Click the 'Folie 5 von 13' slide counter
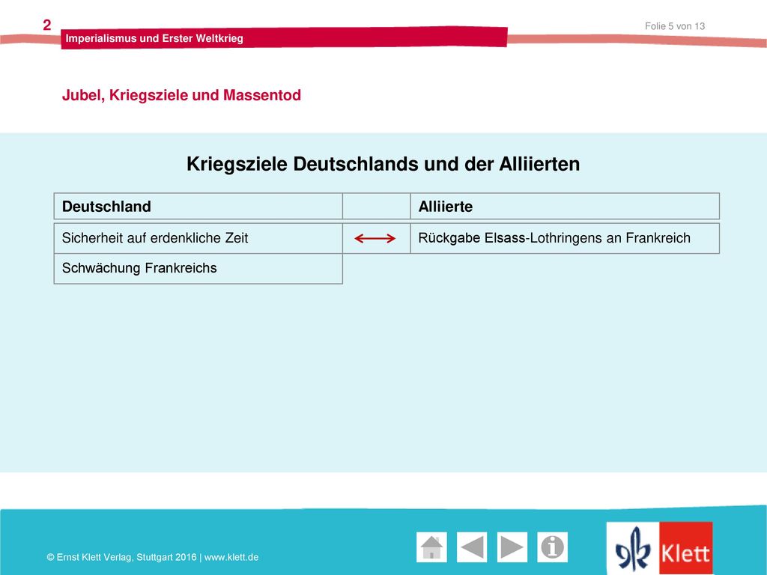 coord(675,26)
